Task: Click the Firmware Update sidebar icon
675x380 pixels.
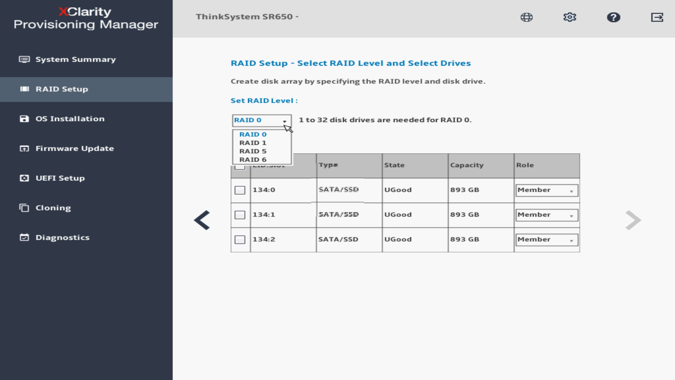Action: [24, 149]
